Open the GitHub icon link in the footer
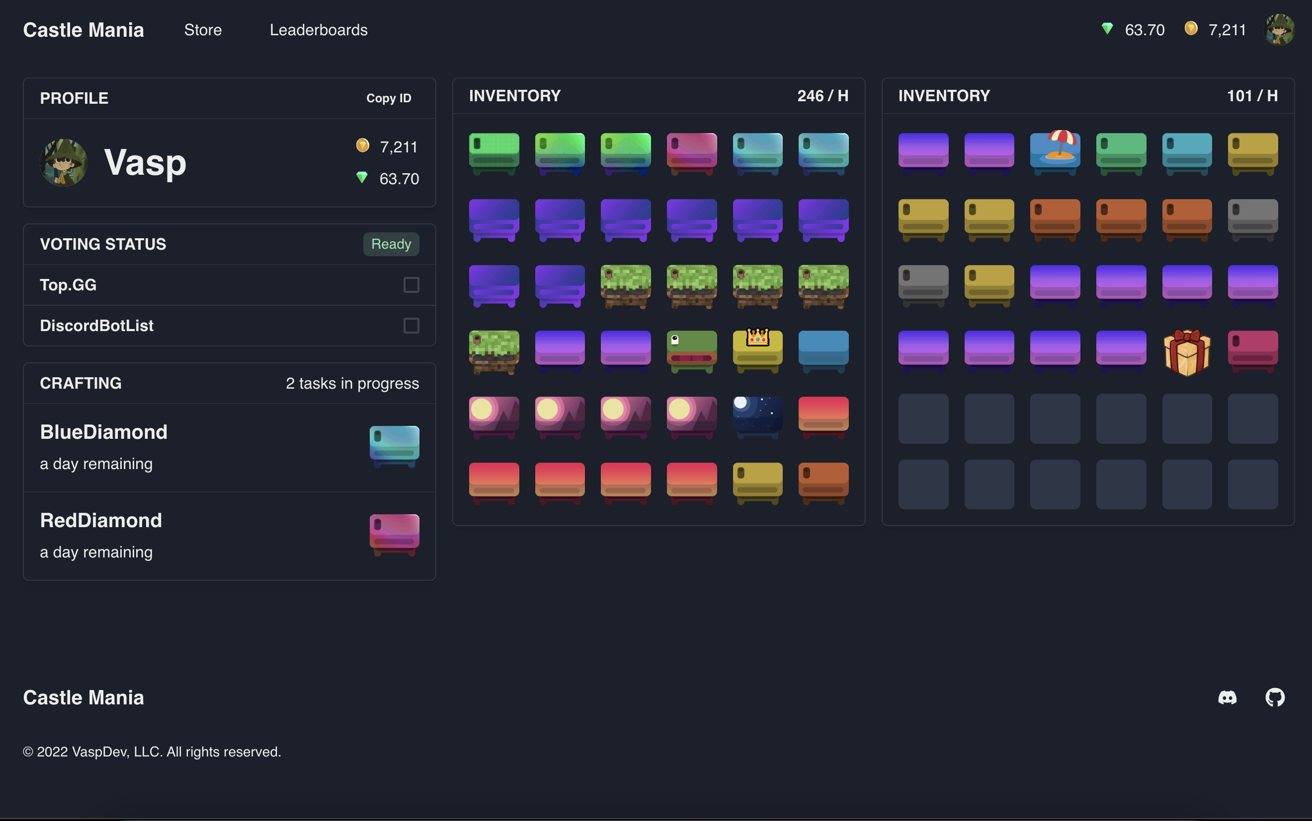1312x821 pixels. (1275, 697)
